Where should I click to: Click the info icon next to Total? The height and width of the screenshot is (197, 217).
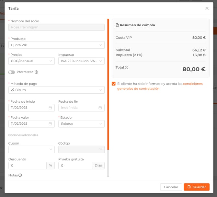pos(127,68)
